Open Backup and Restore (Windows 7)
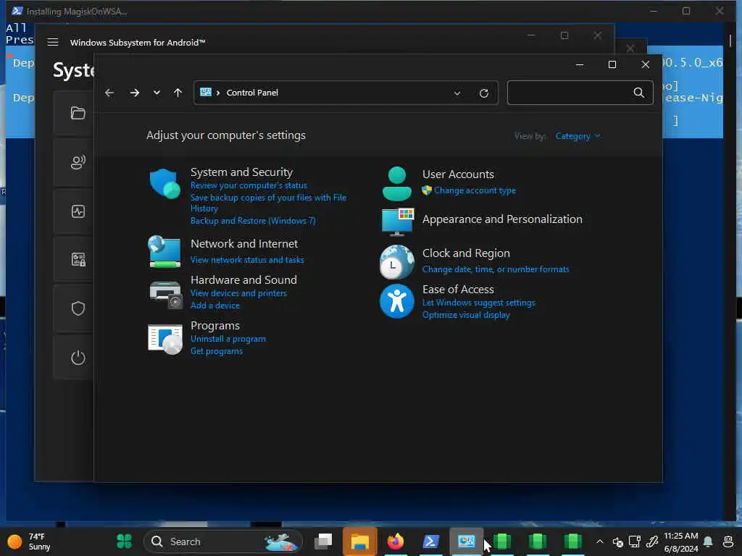 click(x=253, y=221)
